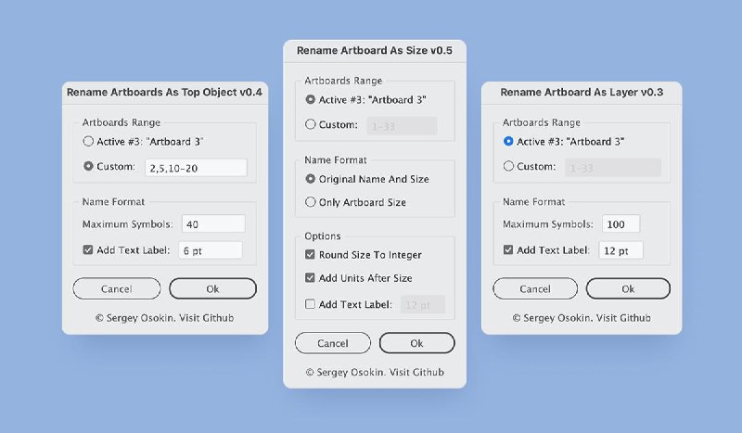The image size is (742, 433).
Task: Cancel the Rename Artboards As Top Object dialog
Action: [x=117, y=288]
